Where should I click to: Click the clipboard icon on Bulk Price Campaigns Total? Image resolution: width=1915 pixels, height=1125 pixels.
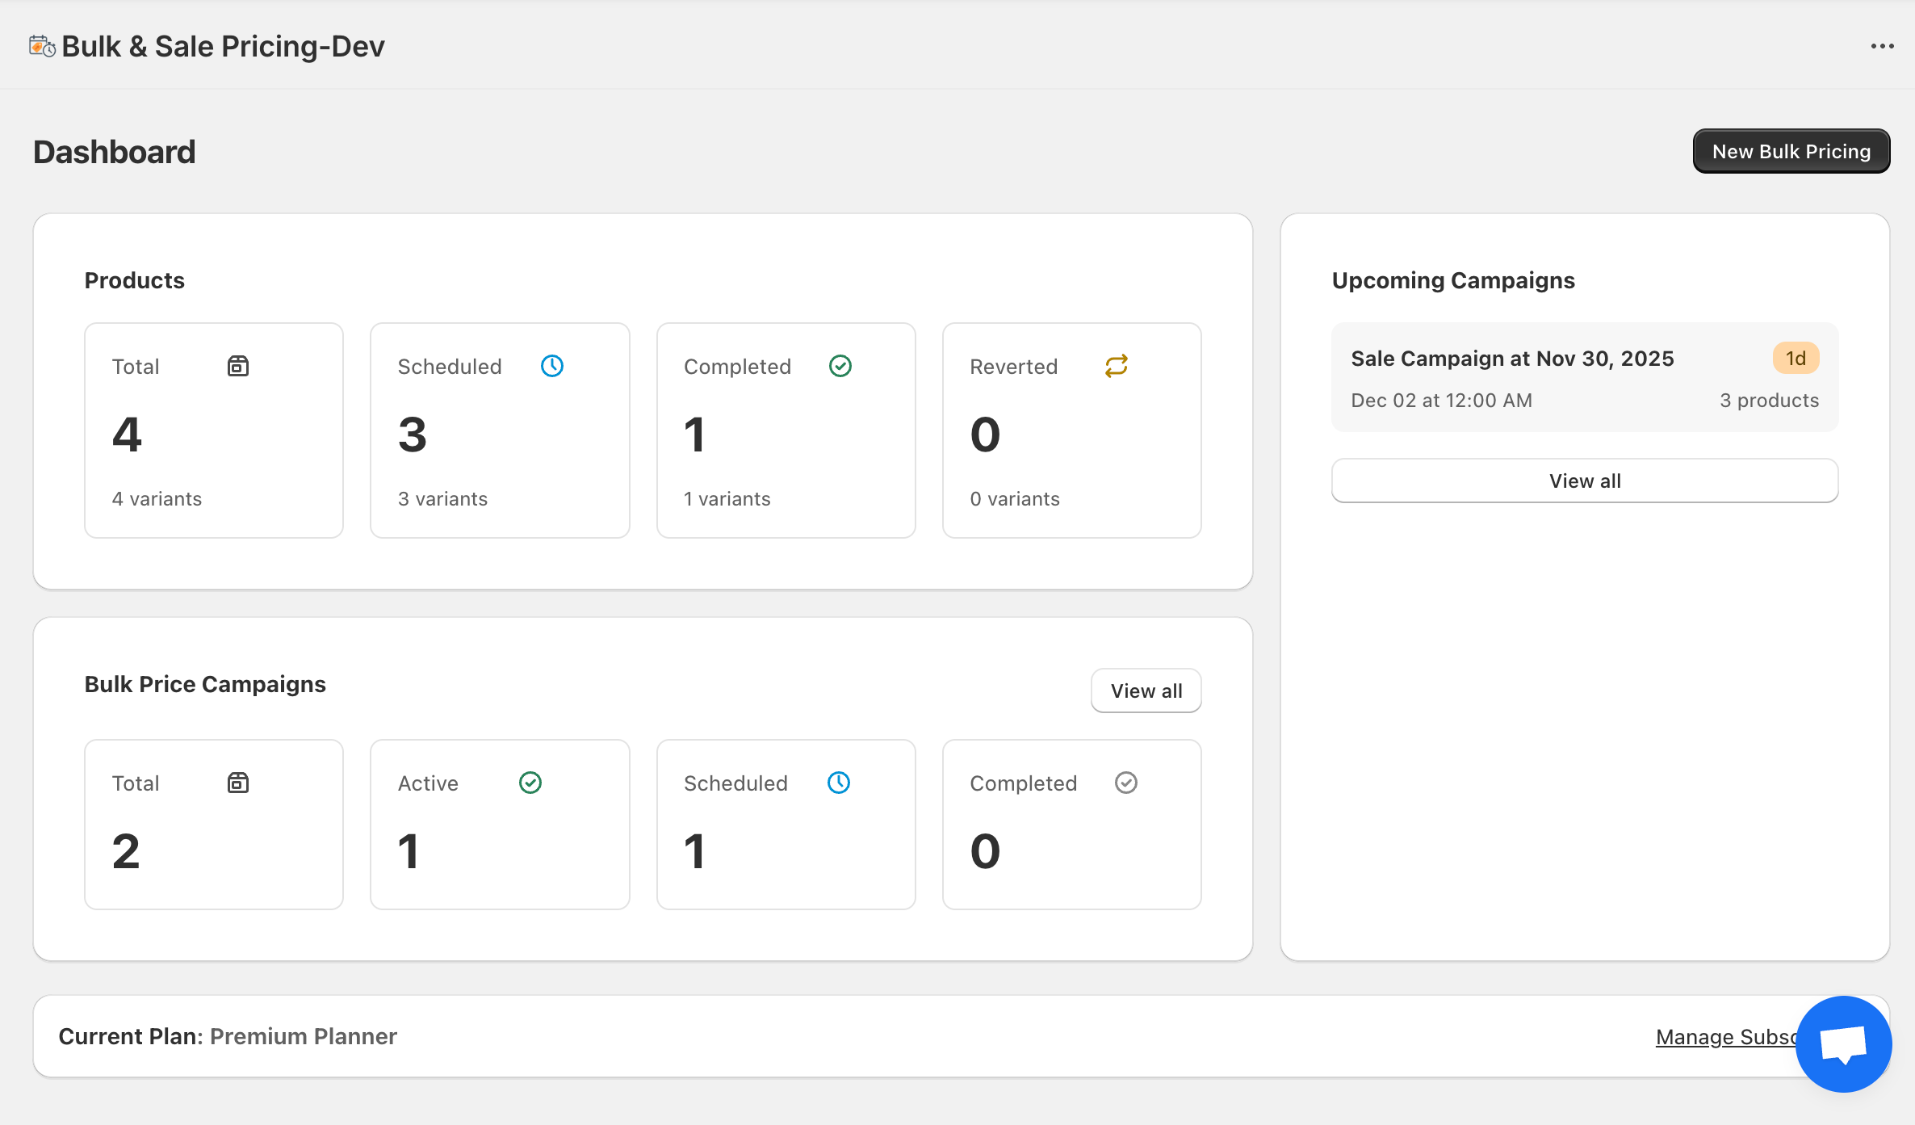pos(237,782)
